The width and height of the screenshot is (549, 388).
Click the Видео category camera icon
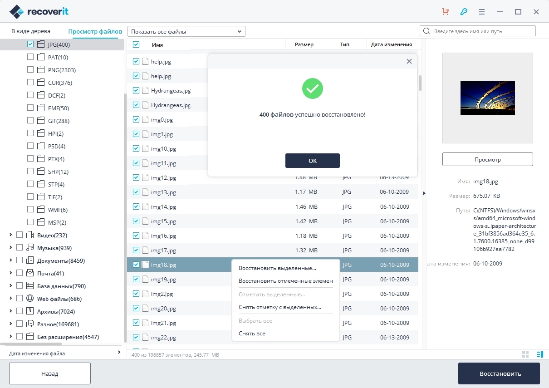pyautogui.click(x=30, y=235)
